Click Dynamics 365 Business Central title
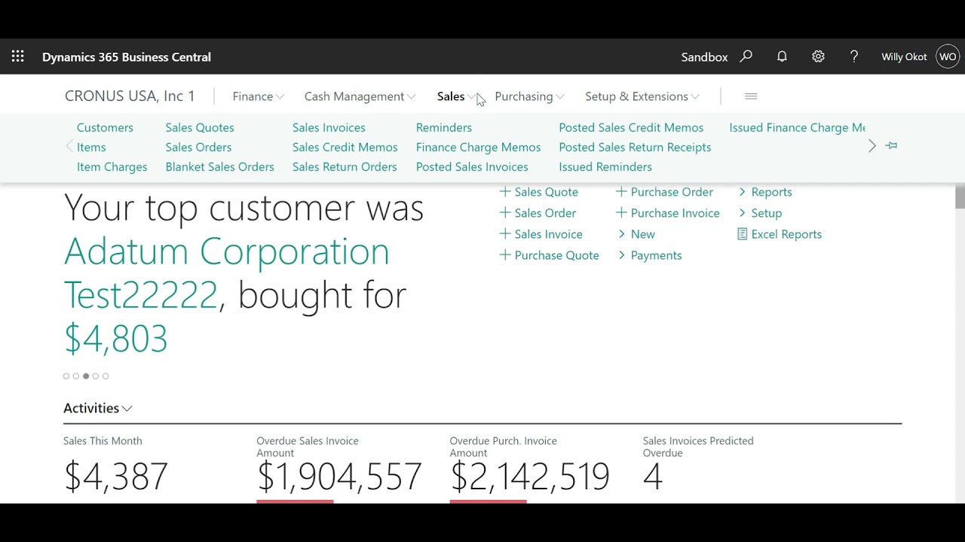The height and width of the screenshot is (542, 965). (x=127, y=56)
